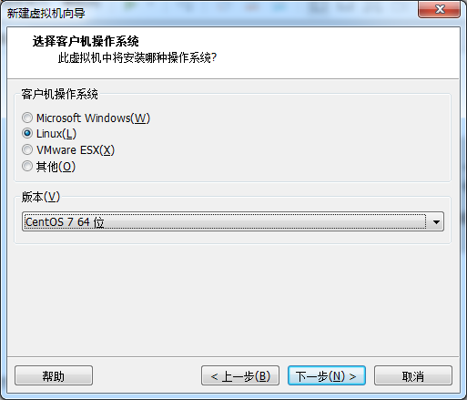
Task: Cancel the wizard via the 取消 button
Action: (413, 375)
